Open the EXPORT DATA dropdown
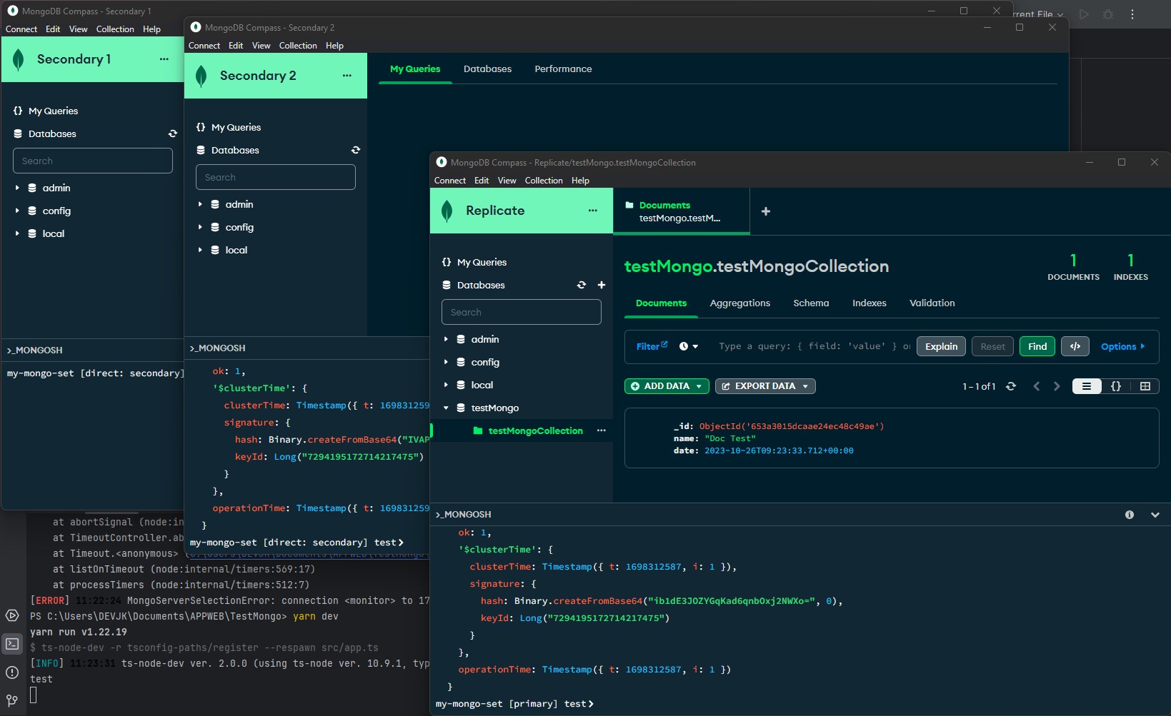 [x=765, y=386]
